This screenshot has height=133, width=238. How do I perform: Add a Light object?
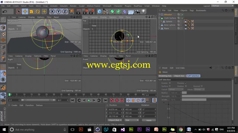(x=144, y=12)
